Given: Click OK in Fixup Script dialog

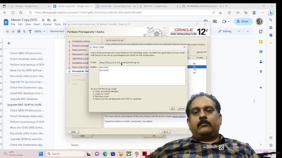Looking at the screenshot, I should click(172, 108).
